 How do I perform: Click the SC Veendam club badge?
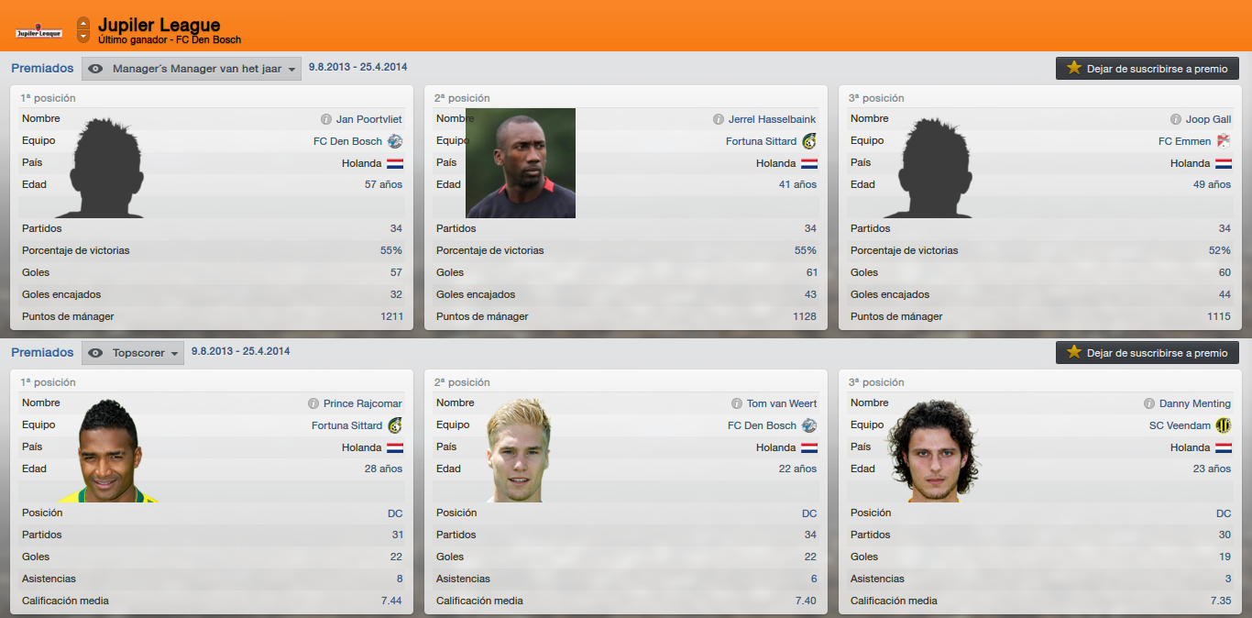(1223, 425)
